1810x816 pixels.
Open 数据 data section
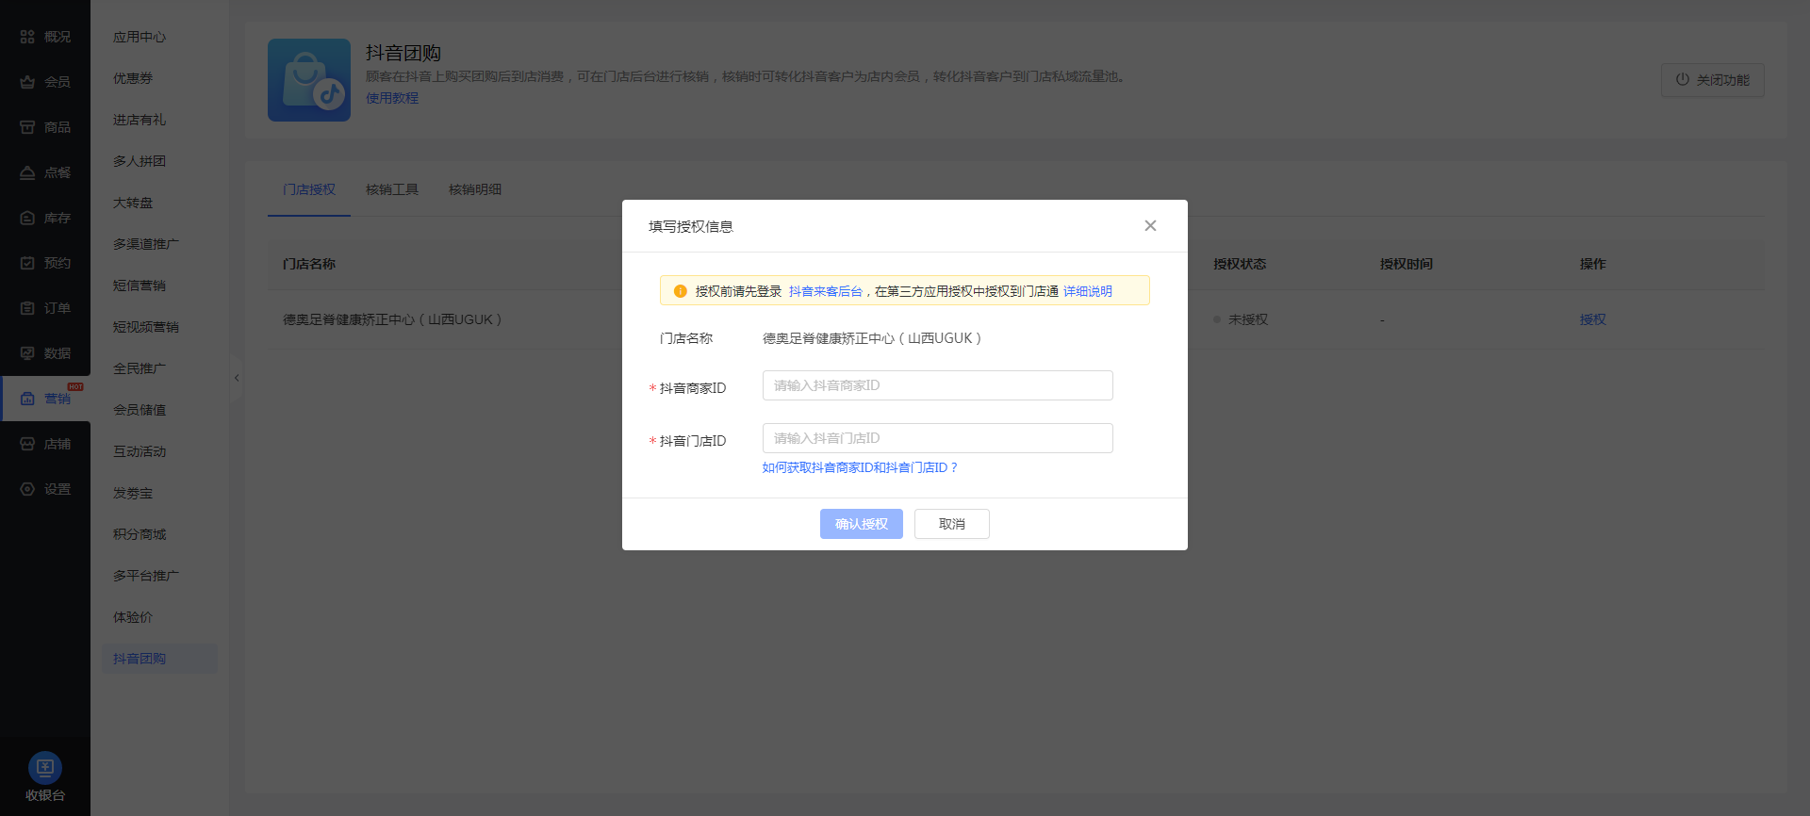point(45,353)
